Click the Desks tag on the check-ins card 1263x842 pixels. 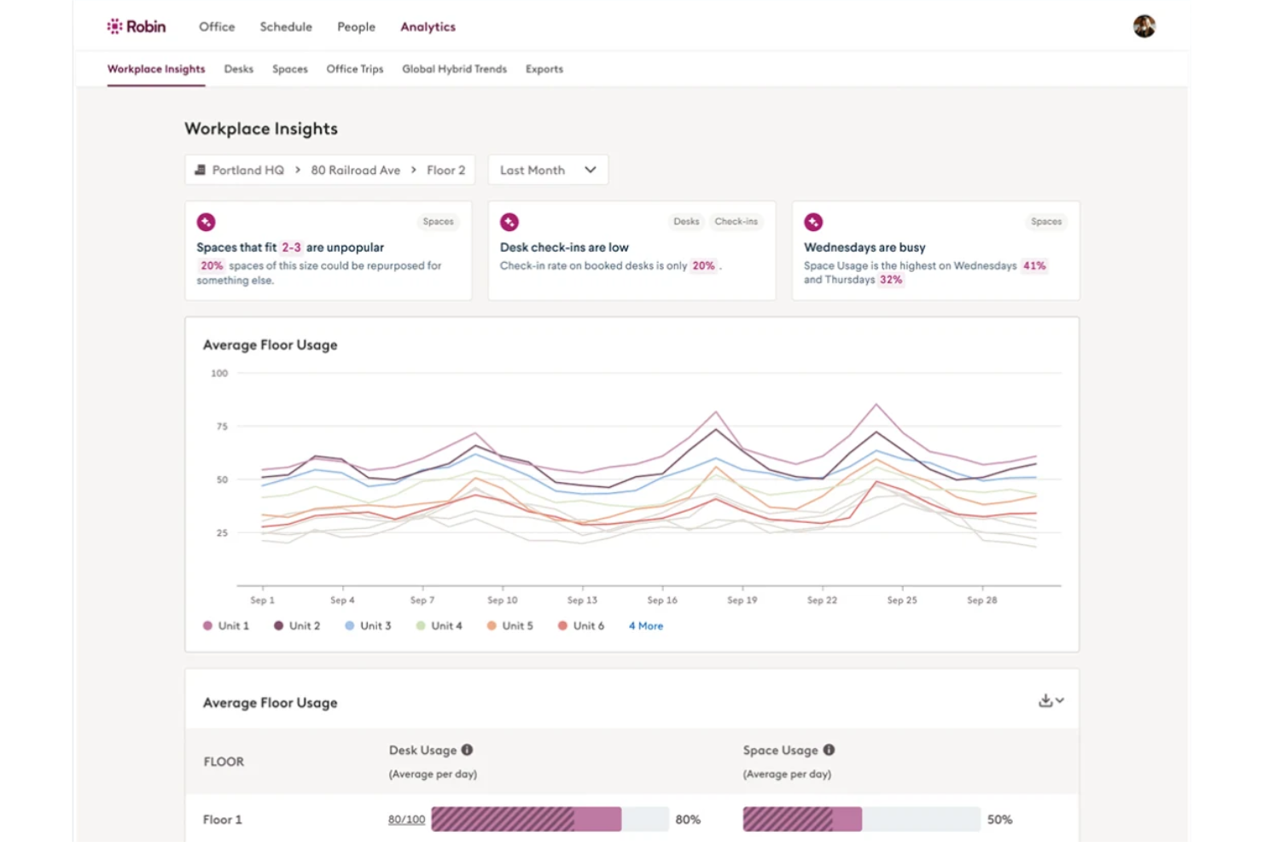686,222
